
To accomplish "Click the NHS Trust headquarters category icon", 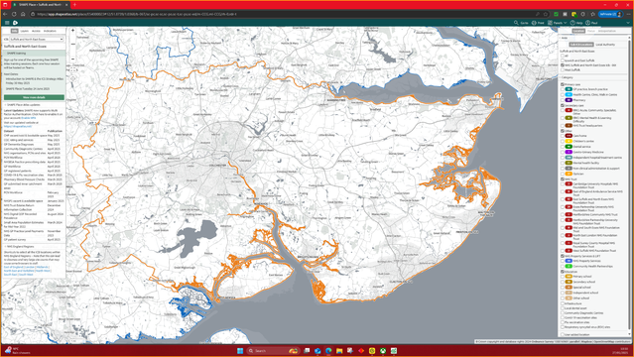I will click(569, 126).
